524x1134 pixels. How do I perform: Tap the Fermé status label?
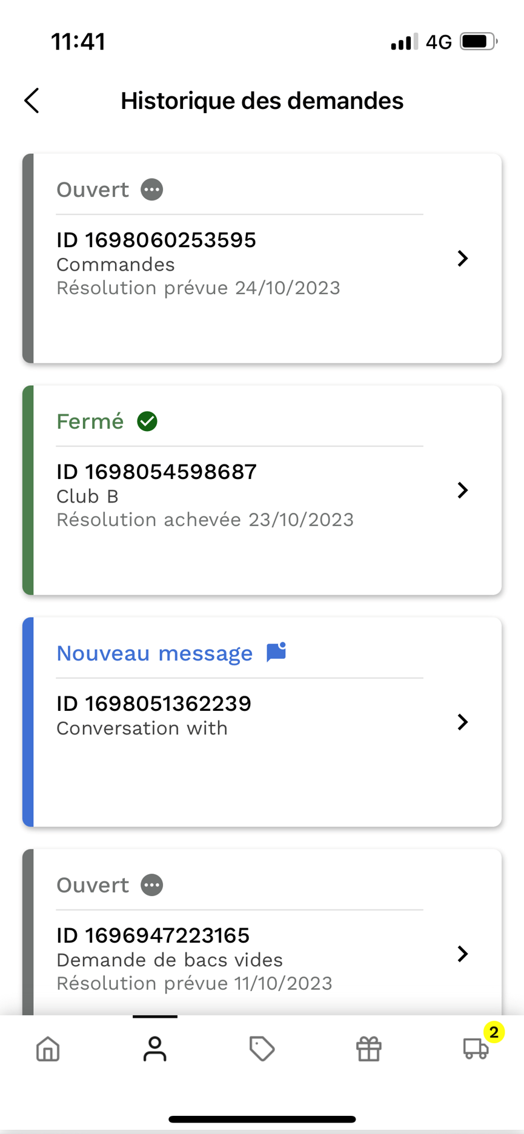[x=90, y=421]
